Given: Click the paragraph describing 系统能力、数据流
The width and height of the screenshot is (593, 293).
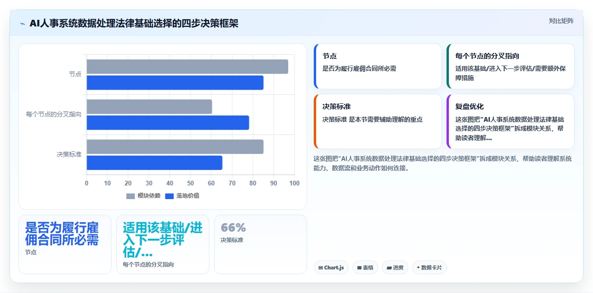Looking at the screenshot, I should [x=443, y=163].
